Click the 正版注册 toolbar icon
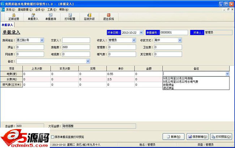The height and width of the screenshot is (148, 235). [14, 17]
